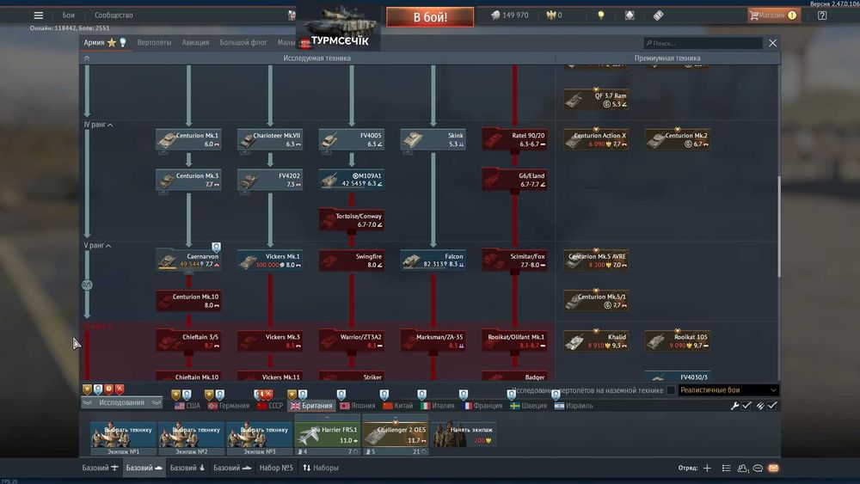Image resolution: width=860 pixels, height=484 pixels.
Task: Toggle the wrench auto-repair checkbox
Action: click(x=746, y=406)
